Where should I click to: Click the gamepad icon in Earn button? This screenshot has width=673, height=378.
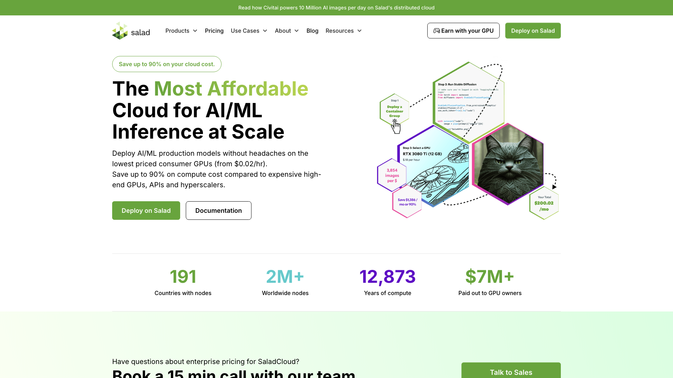[436, 31]
